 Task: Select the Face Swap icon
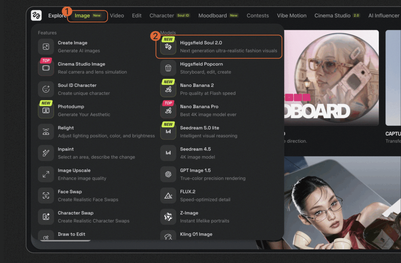[46, 195]
